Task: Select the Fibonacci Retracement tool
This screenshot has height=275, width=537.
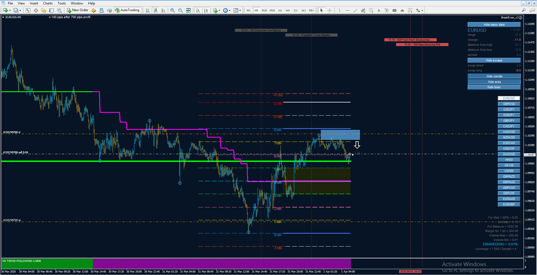Action: point(371,10)
